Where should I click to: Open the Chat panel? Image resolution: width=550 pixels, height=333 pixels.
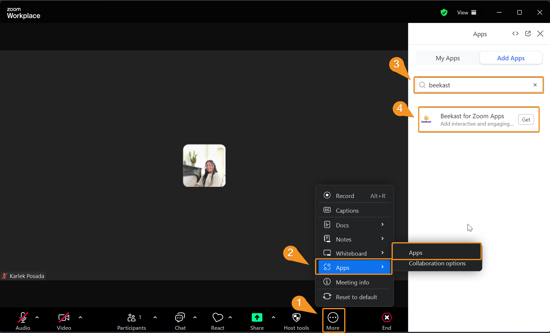coord(180,321)
